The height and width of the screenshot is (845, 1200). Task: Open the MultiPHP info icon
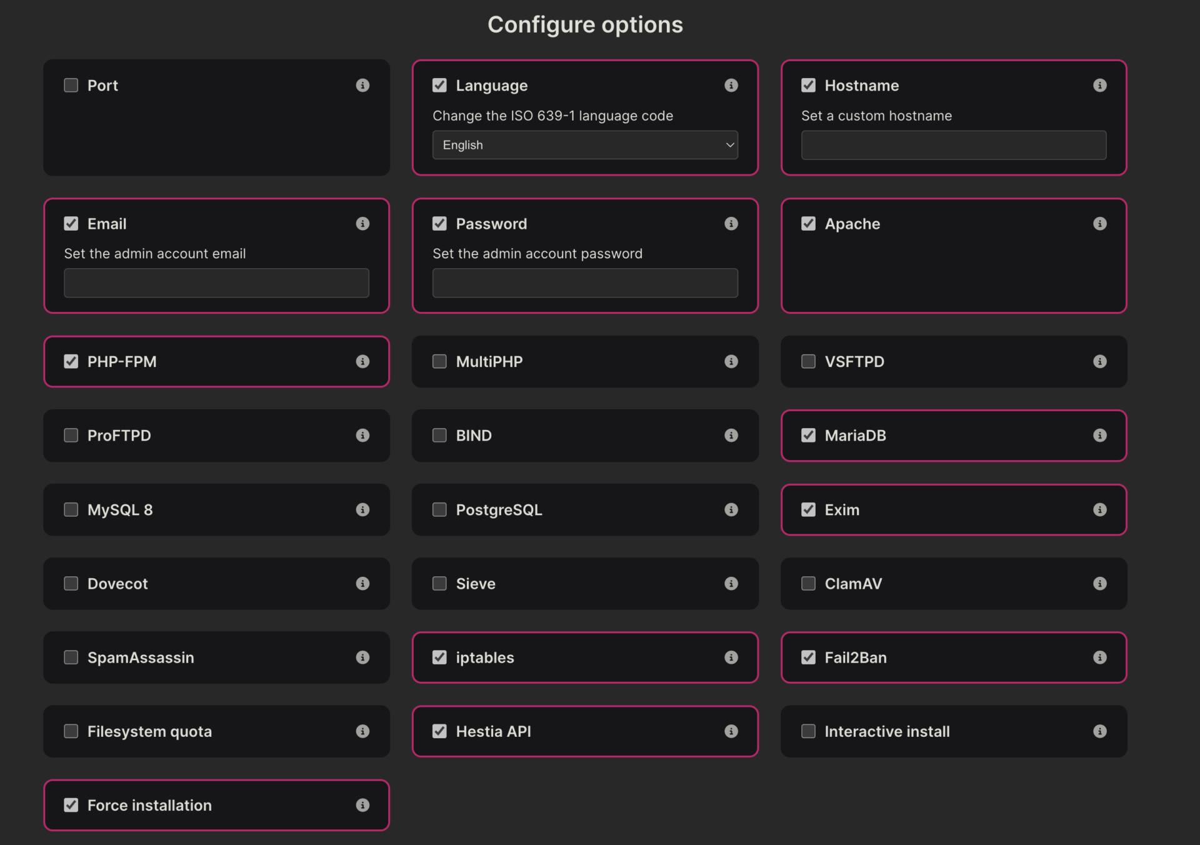[x=731, y=361]
